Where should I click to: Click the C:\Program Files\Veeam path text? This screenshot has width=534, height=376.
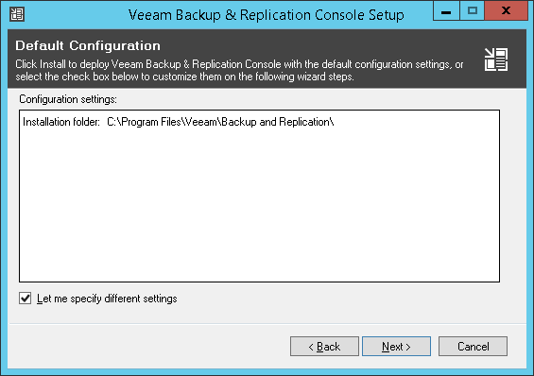pyautogui.click(x=220, y=122)
